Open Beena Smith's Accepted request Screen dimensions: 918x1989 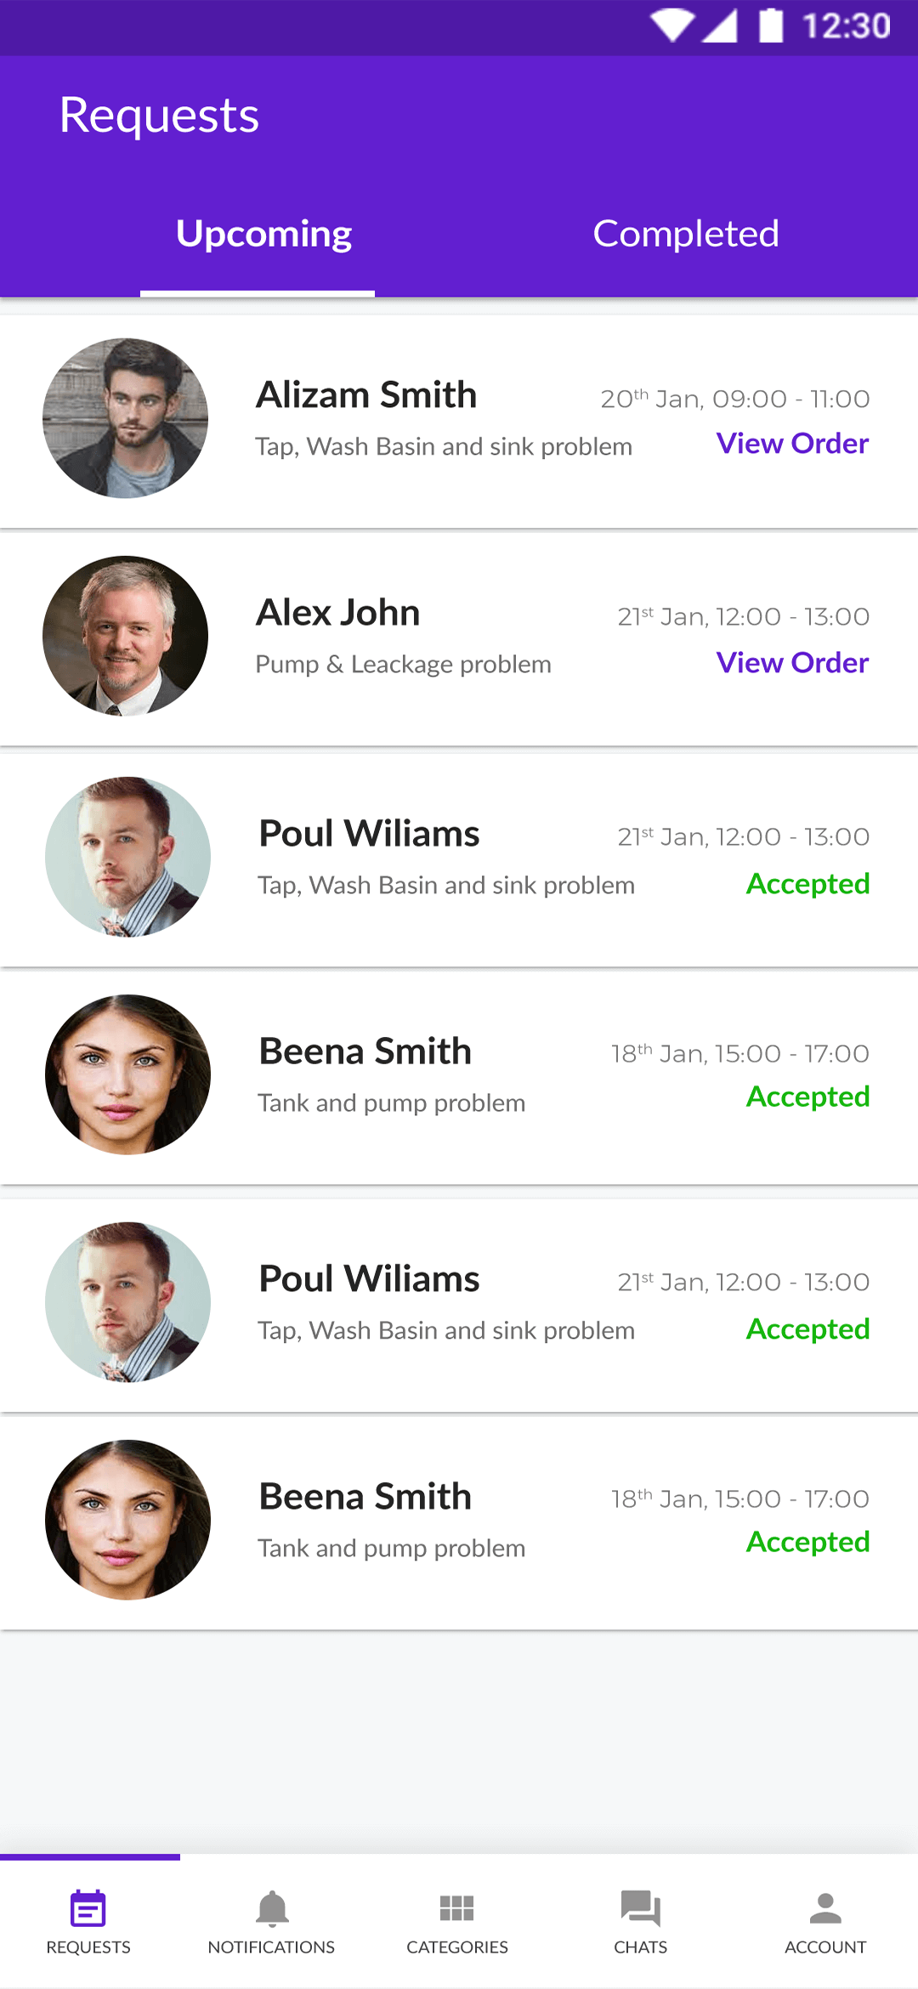pos(807,1096)
